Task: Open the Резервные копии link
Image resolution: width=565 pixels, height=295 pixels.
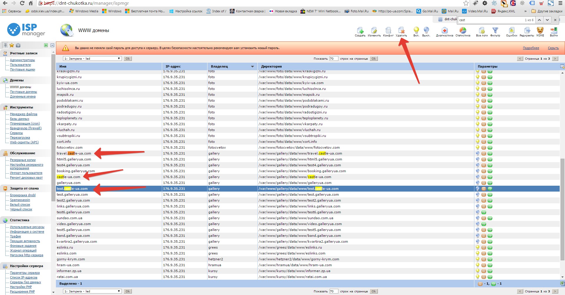Action: coord(23,160)
